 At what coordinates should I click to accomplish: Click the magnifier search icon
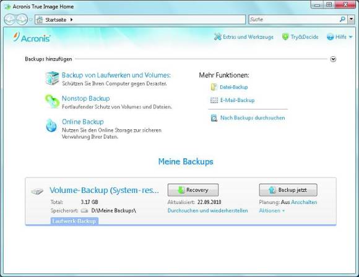(x=342, y=19)
